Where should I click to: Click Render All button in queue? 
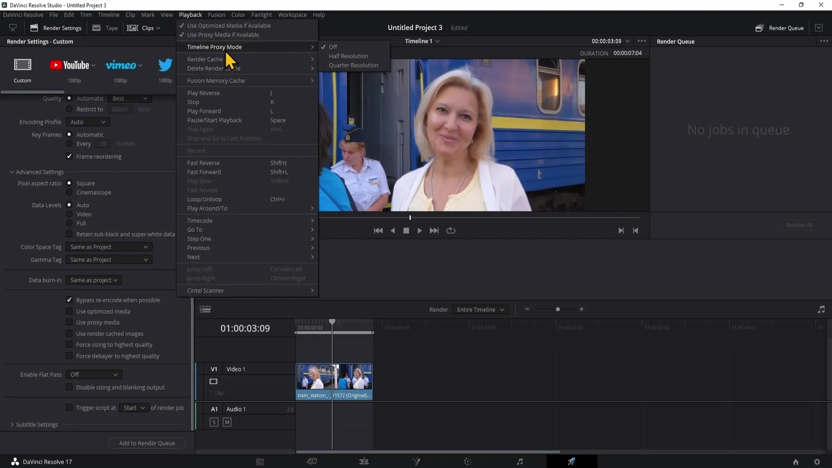800,224
